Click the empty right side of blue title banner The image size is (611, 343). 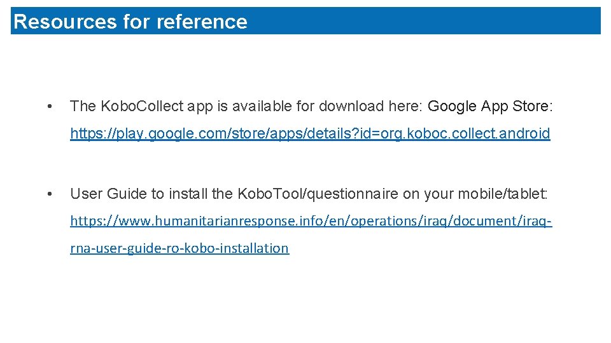pos(446,21)
